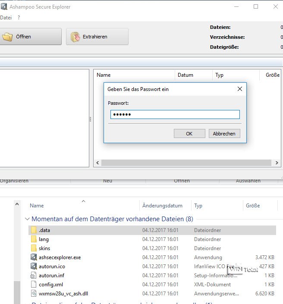Click the yellow folder icon on Öffnen
The height and width of the screenshot is (304, 283).
point(8,37)
